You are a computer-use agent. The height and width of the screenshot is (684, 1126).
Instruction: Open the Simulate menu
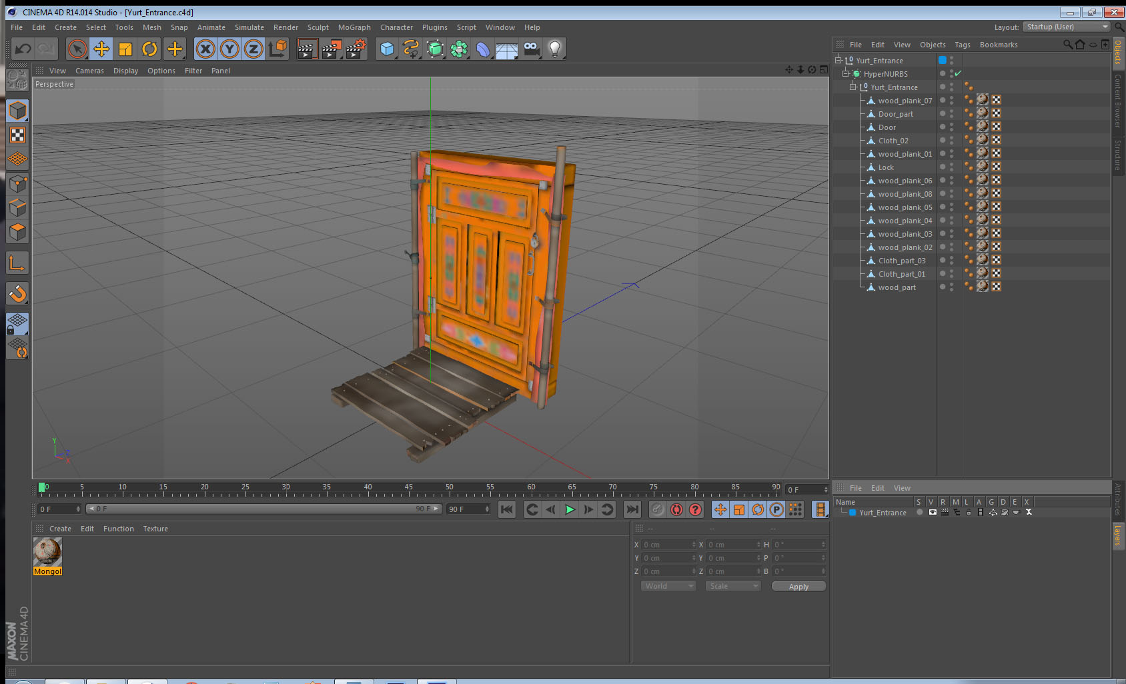click(x=249, y=27)
